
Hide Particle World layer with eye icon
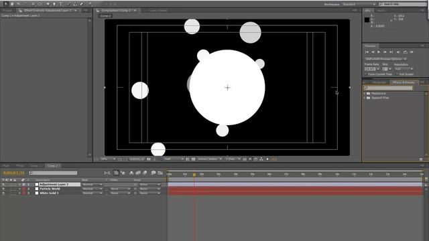pyautogui.click(x=3, y=189)
